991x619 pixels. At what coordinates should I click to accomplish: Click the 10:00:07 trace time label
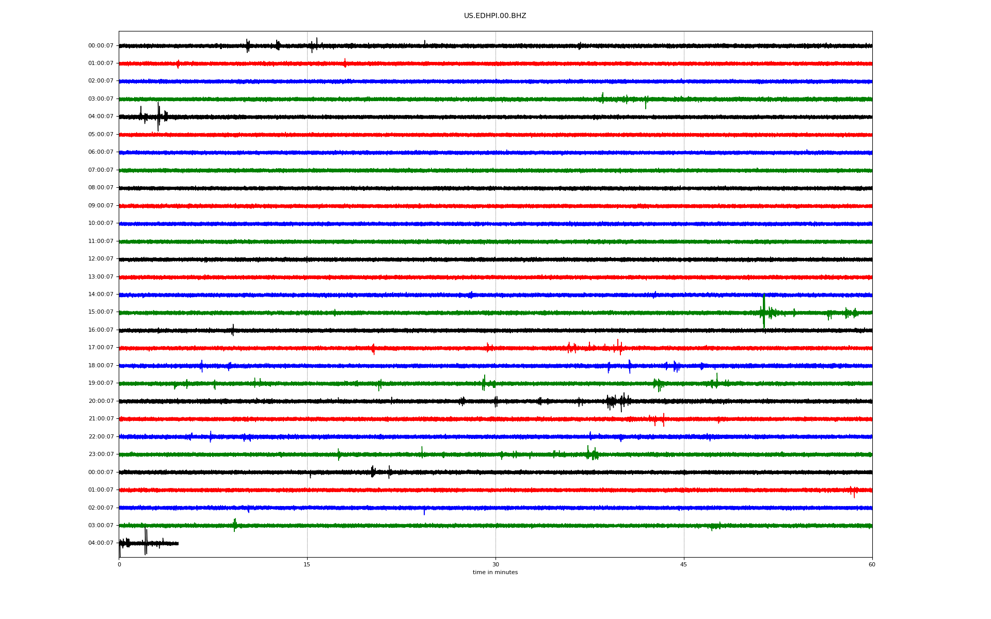coord(101,223)
